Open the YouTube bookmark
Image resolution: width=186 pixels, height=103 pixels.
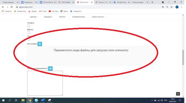point(53,11)
